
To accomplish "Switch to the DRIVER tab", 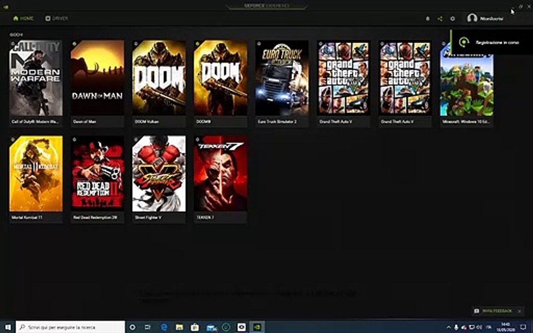I will click(57, 18).
